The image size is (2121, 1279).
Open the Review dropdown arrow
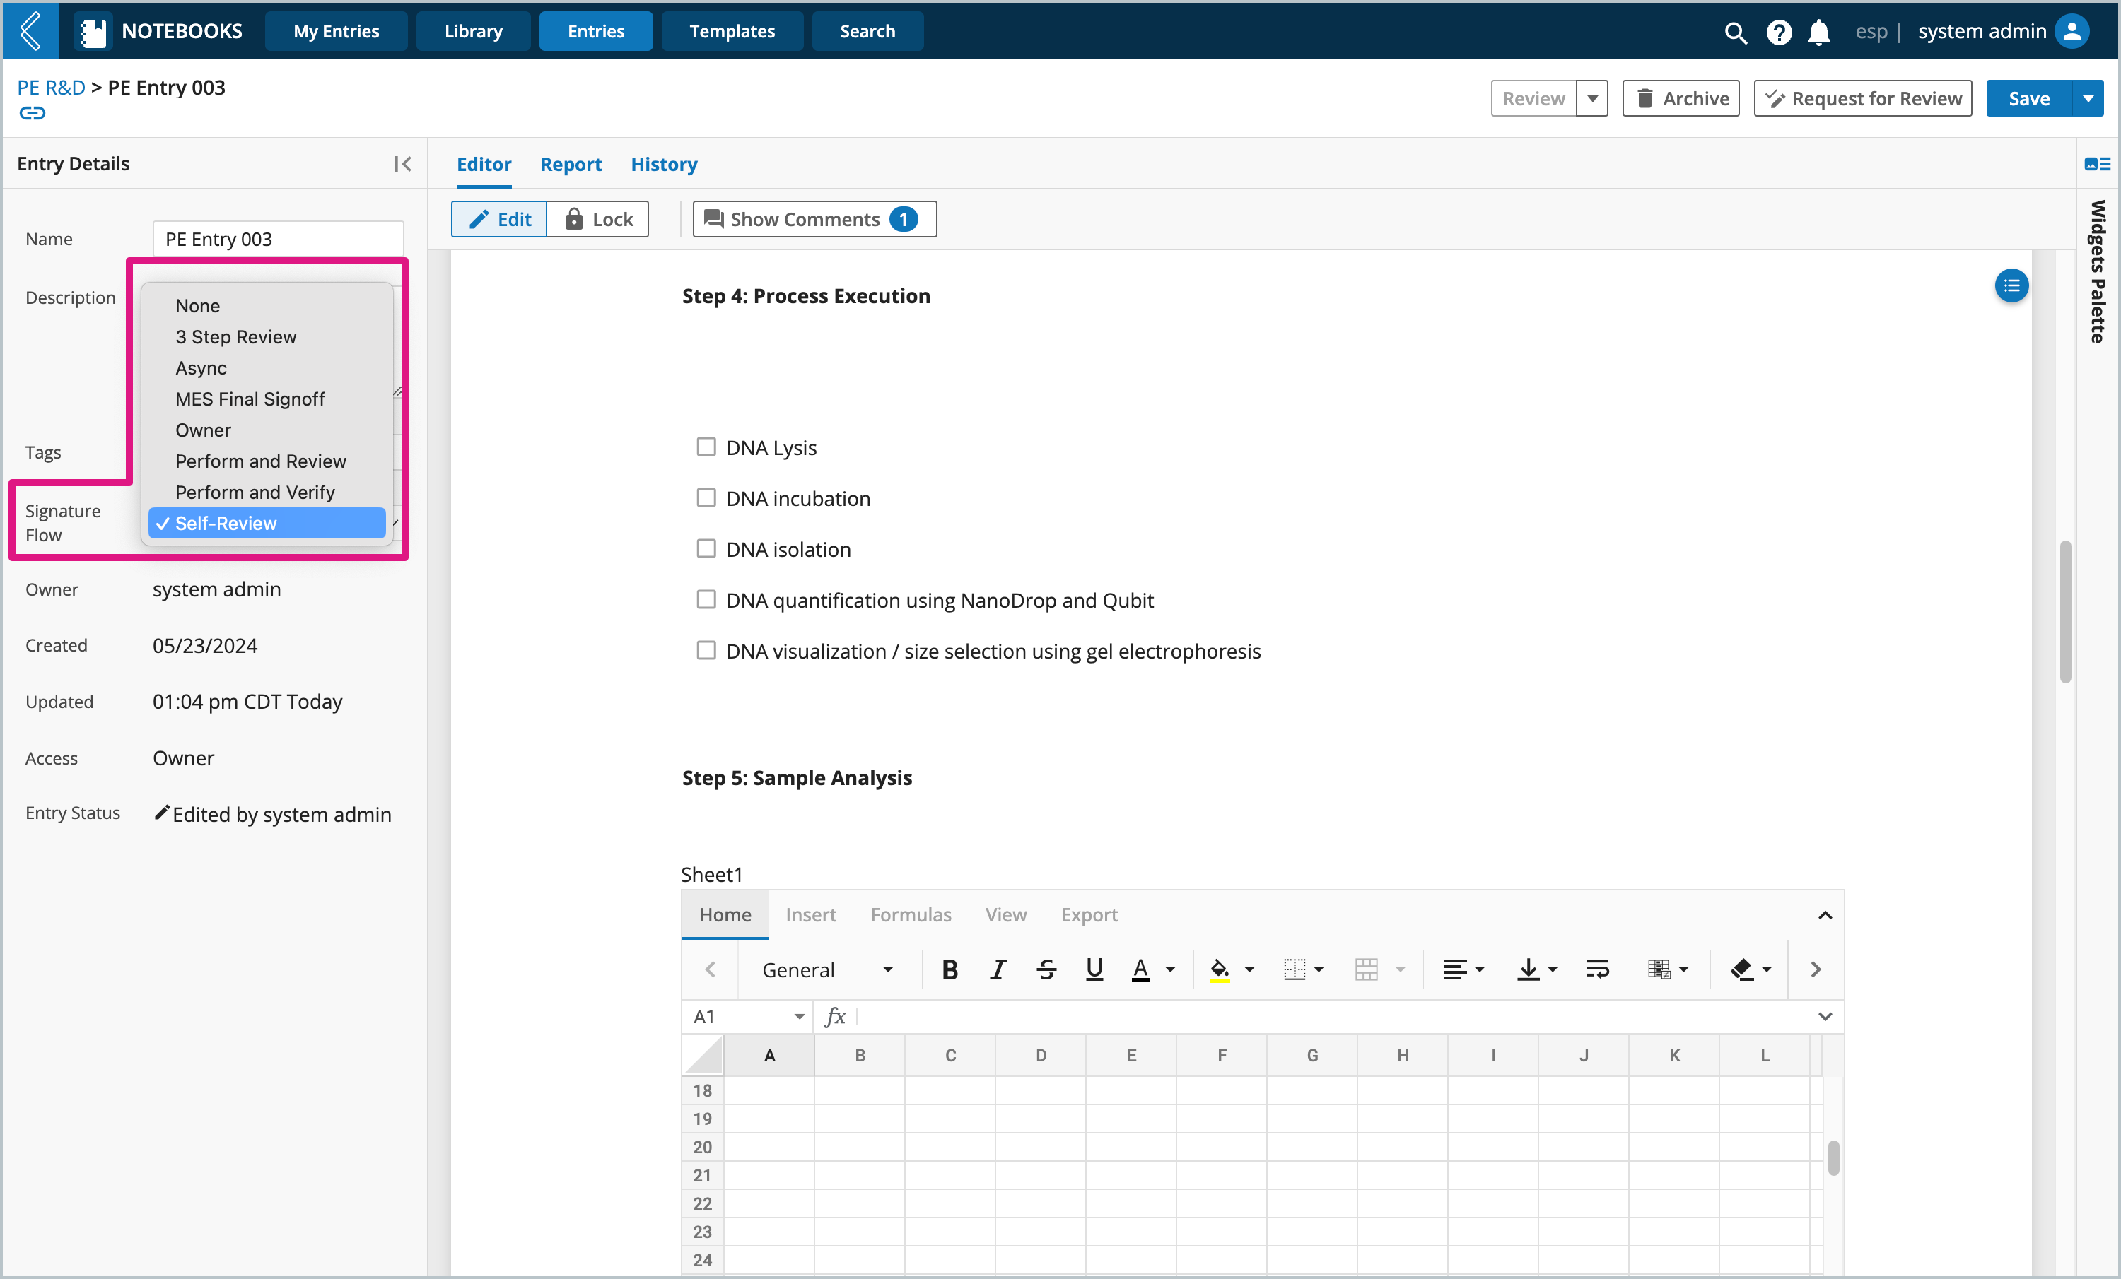(x=1592, y=98)
